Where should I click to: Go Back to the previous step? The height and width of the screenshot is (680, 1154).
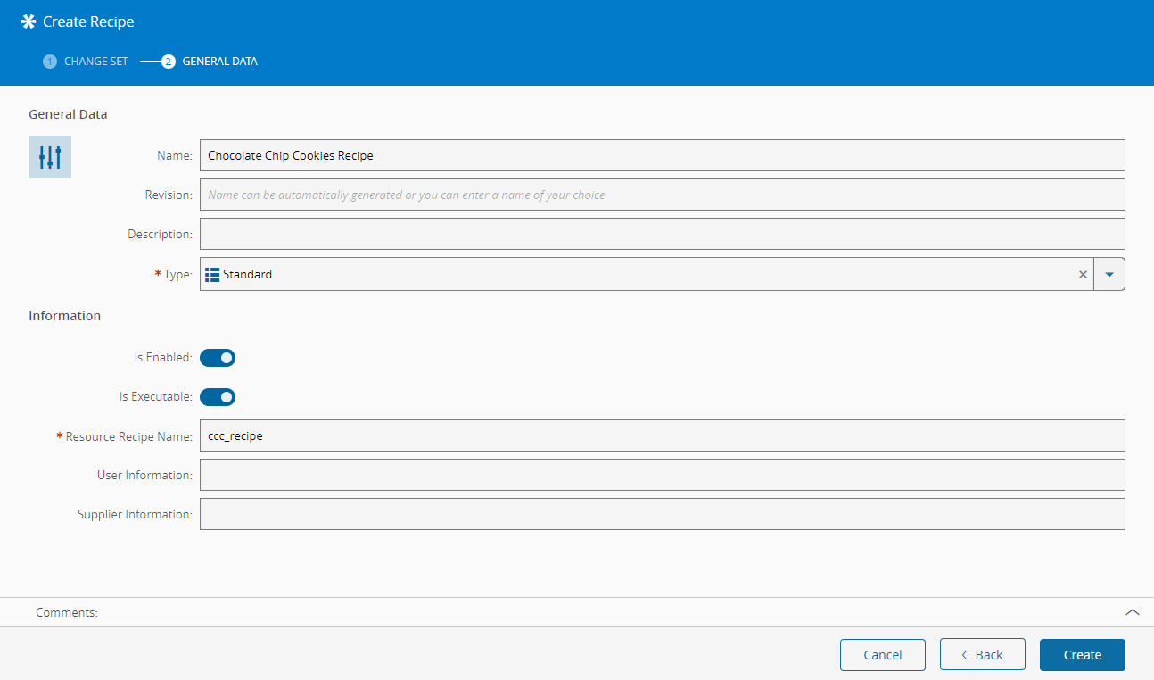(x=982, y=655)
